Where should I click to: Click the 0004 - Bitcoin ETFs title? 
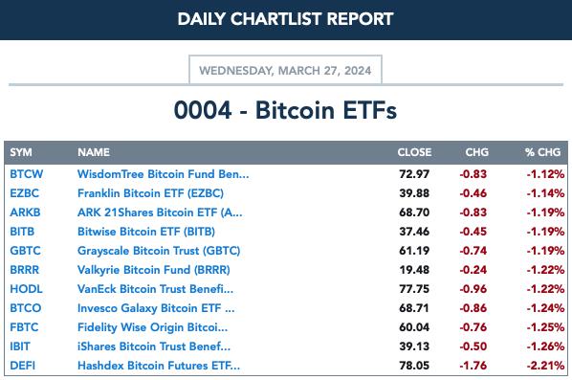(285, 110)
